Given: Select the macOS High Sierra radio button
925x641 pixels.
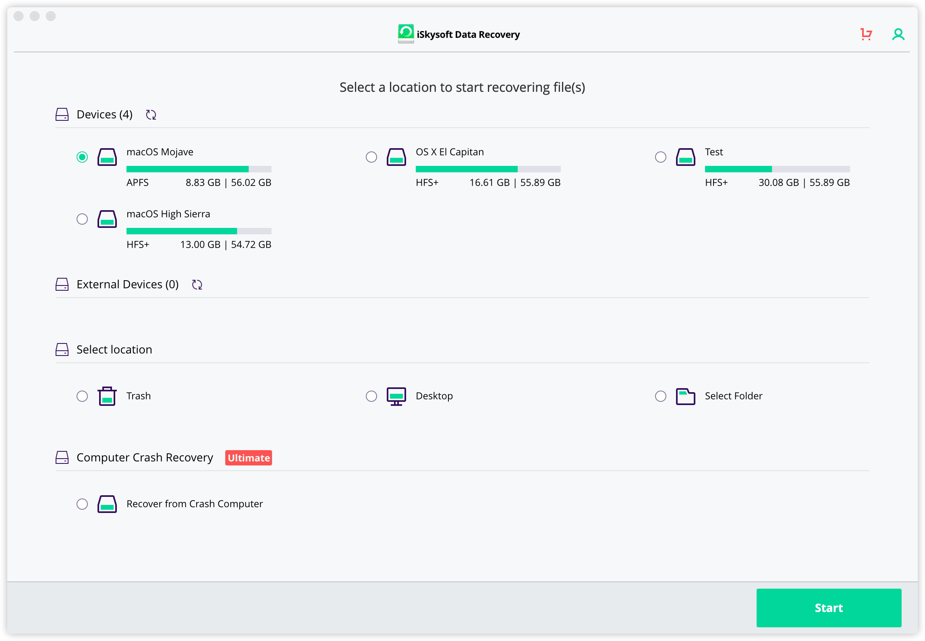Looking at the screenshot, I should tap(82, 219).
